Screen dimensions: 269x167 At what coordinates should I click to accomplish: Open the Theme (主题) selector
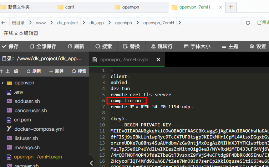click(x=230, y=46)
